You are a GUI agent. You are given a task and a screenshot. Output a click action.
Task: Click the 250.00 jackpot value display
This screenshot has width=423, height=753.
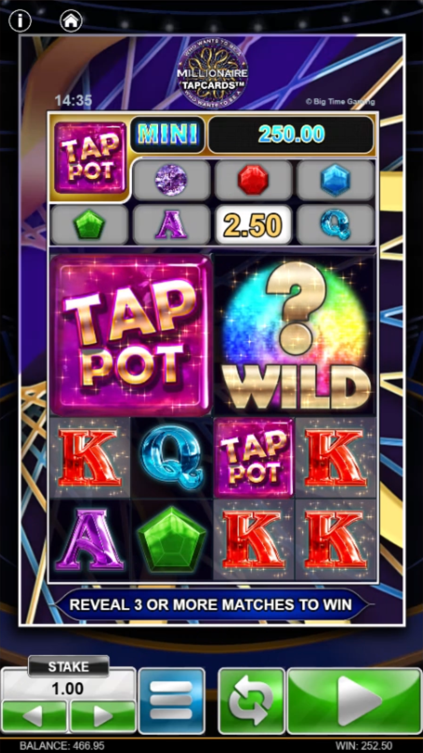[x=291, y=135]
